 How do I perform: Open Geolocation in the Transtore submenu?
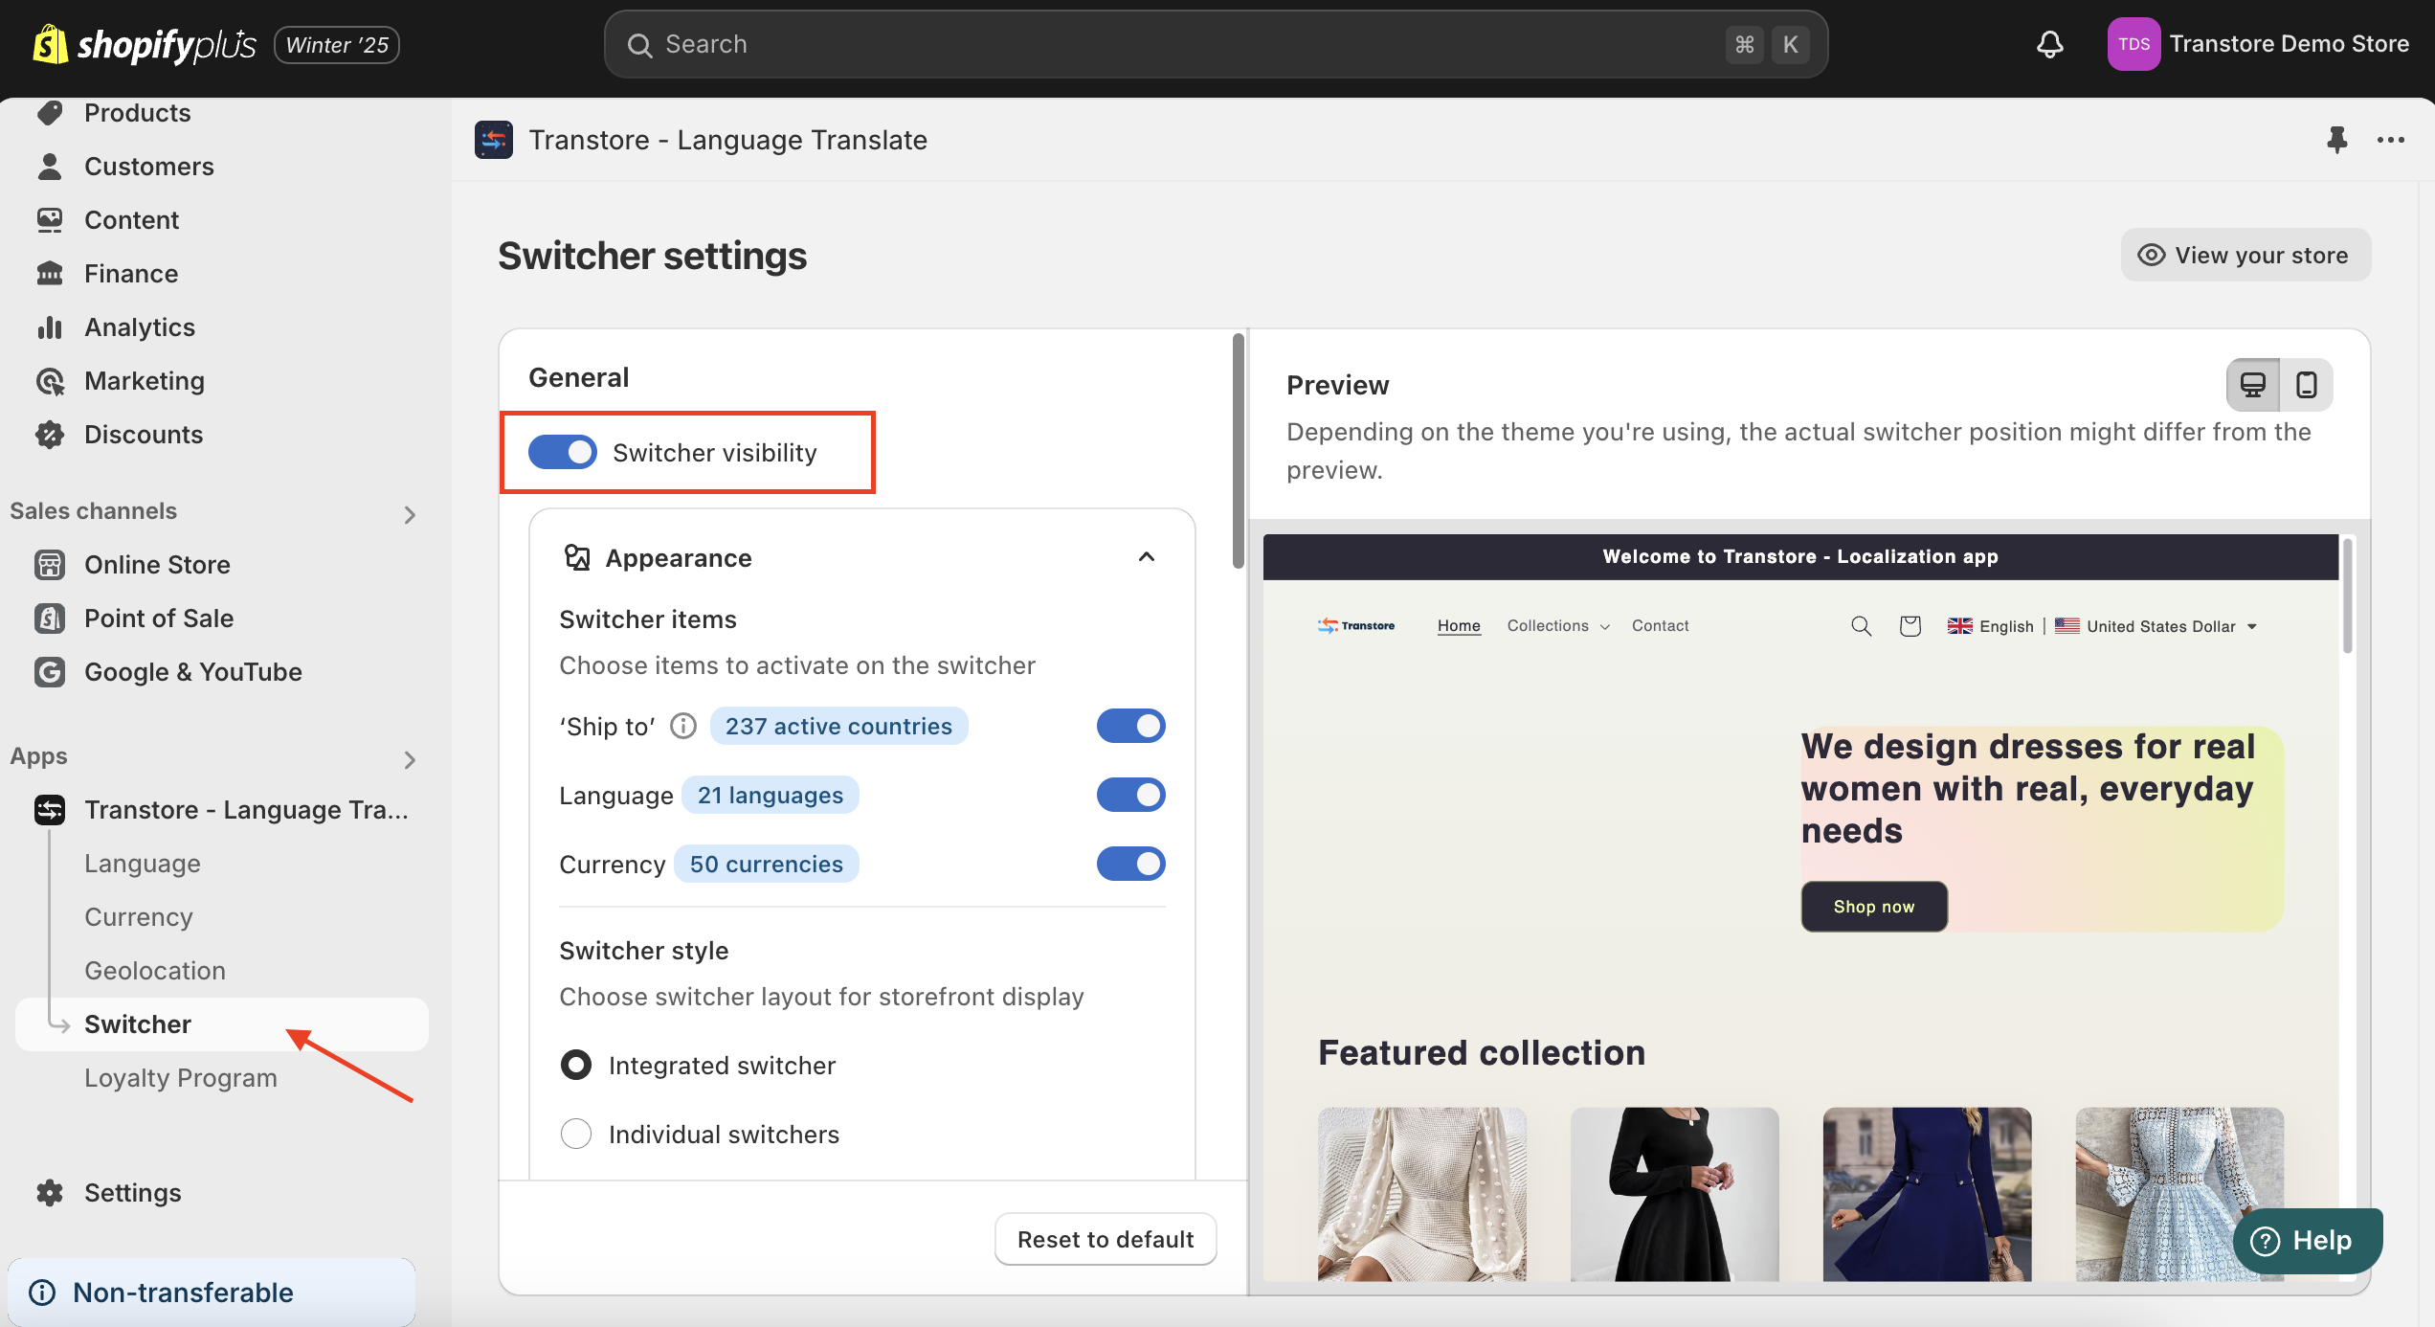pyautogui.click(x=155, y=970)
